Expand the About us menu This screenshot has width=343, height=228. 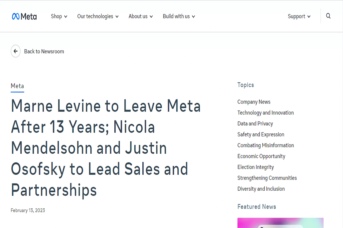click(141, 17)
